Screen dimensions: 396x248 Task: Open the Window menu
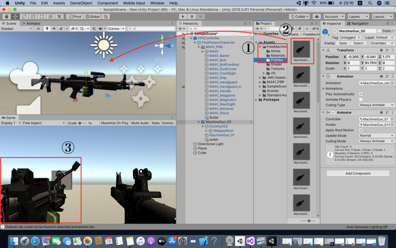pos(157,3)
